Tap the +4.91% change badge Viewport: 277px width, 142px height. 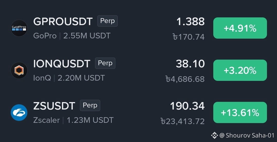(x=240, y=28)
